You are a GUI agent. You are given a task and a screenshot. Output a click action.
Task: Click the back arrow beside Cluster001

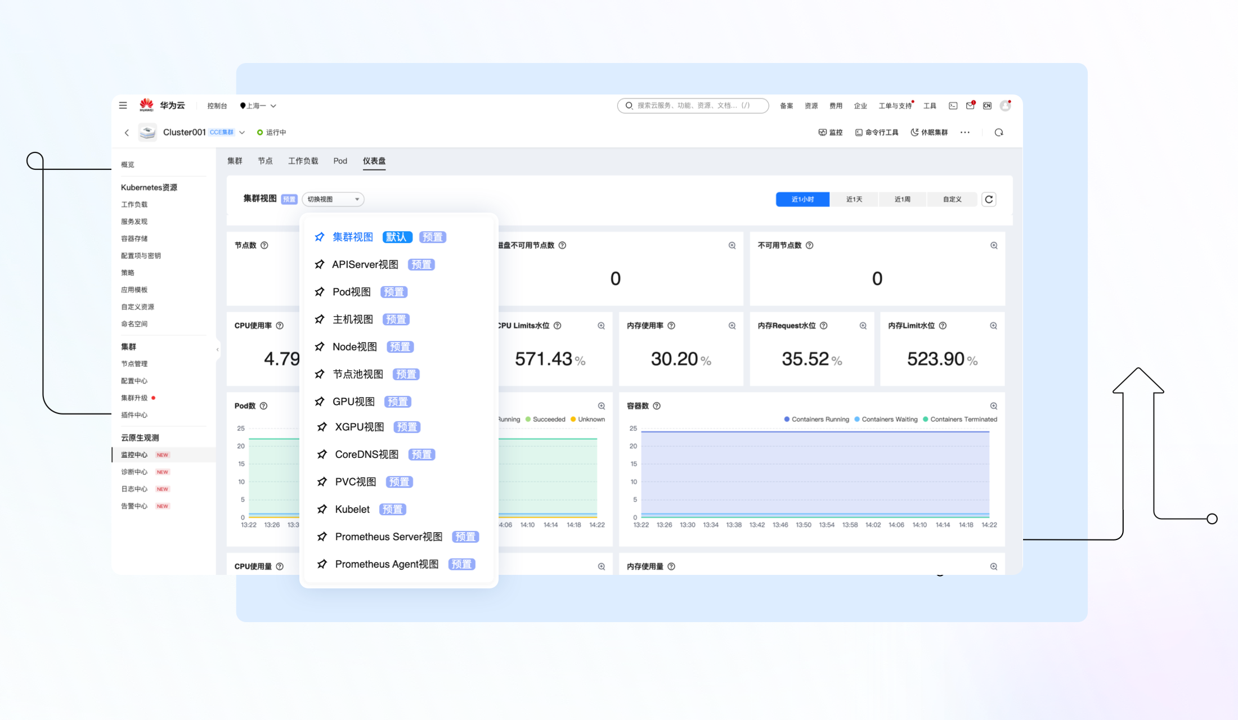(127, 132)
